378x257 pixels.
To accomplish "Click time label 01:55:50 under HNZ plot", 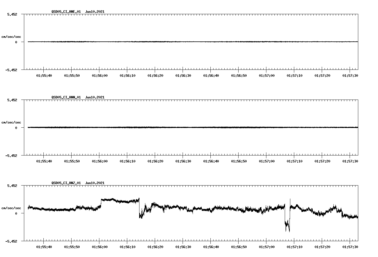I will (x=72, y=247).
